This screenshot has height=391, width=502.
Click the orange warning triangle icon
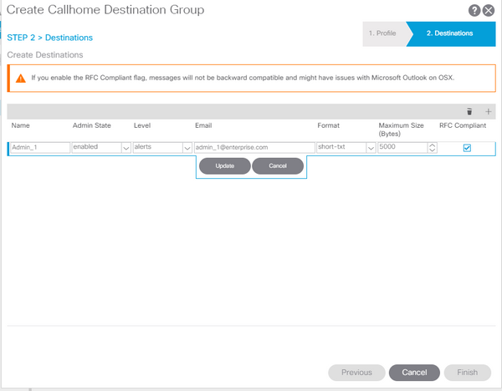(21, 78)
